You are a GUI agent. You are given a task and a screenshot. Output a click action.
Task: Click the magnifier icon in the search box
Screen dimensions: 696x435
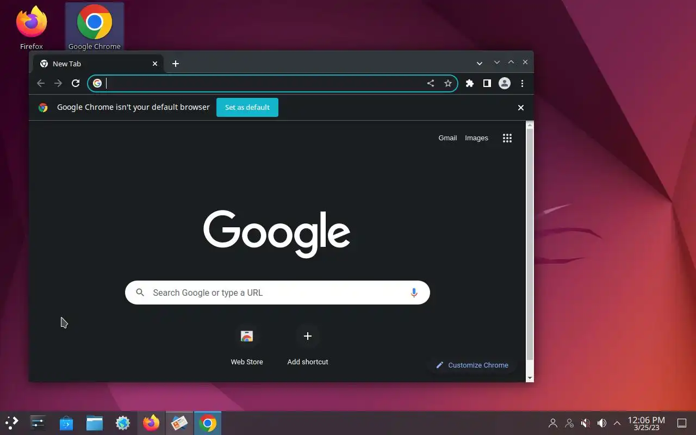coord(140,293)
